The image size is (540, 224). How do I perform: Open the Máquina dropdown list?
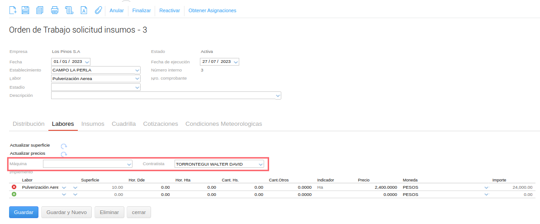coord(129,164)
